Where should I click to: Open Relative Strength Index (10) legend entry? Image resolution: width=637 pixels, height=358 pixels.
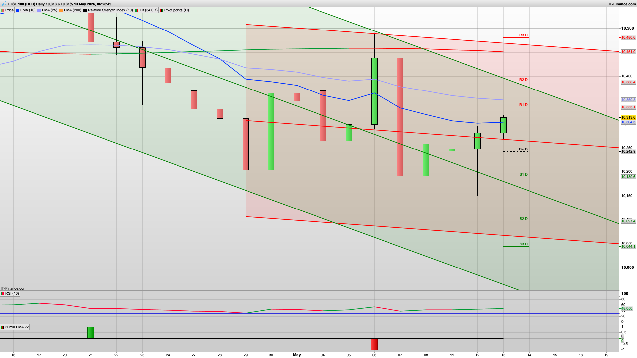point(108,10)
